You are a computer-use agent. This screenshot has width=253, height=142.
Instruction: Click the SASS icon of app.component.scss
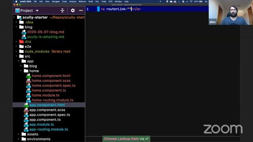26,110
